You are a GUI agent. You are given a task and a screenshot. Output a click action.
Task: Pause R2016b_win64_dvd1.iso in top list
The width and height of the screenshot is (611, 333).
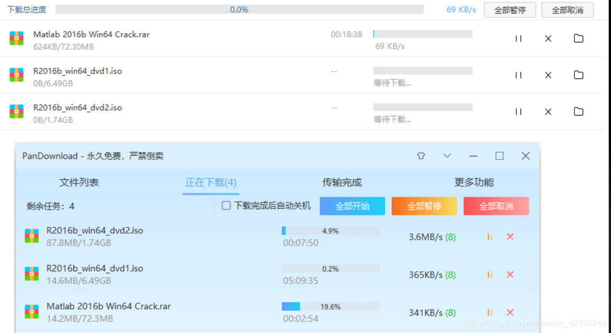click(x=518, y=75)
